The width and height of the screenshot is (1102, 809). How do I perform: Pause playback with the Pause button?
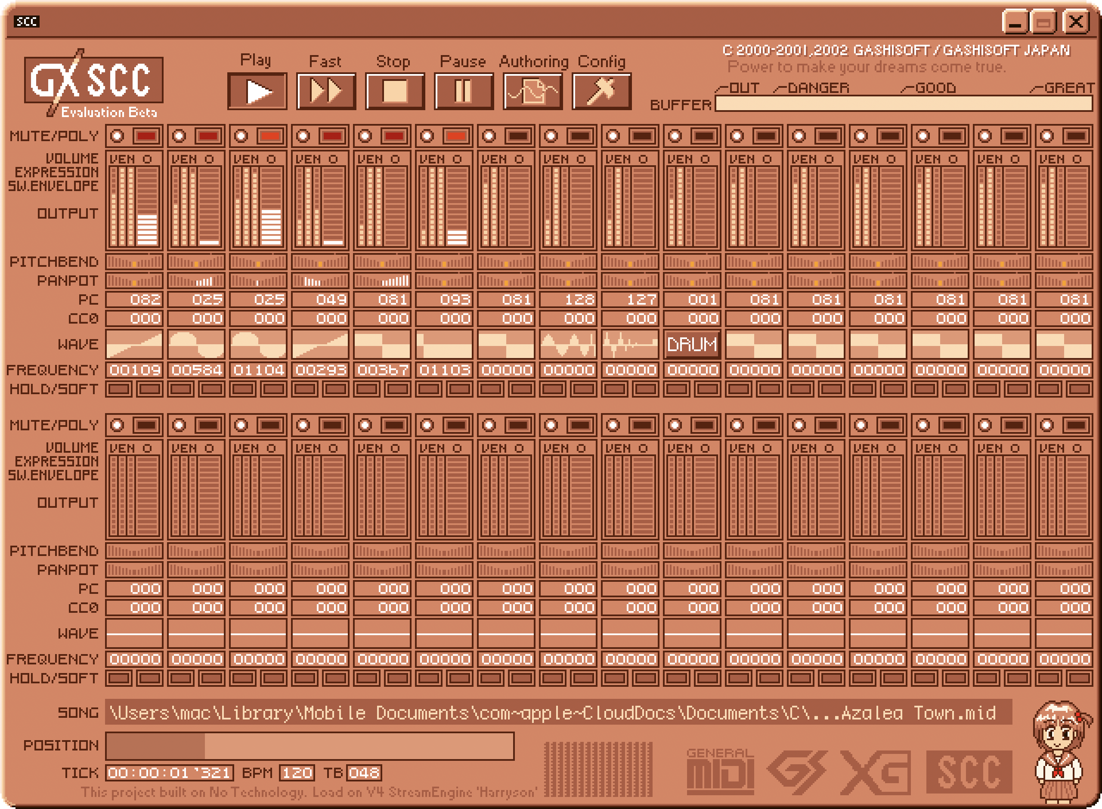pyautogui.click(x=464, y=91)
